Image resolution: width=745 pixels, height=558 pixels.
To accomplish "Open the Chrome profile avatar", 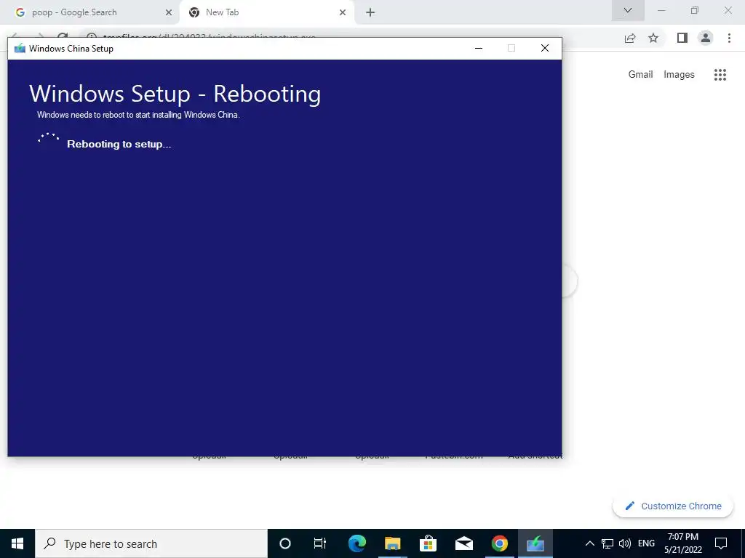I will point(706,38).
